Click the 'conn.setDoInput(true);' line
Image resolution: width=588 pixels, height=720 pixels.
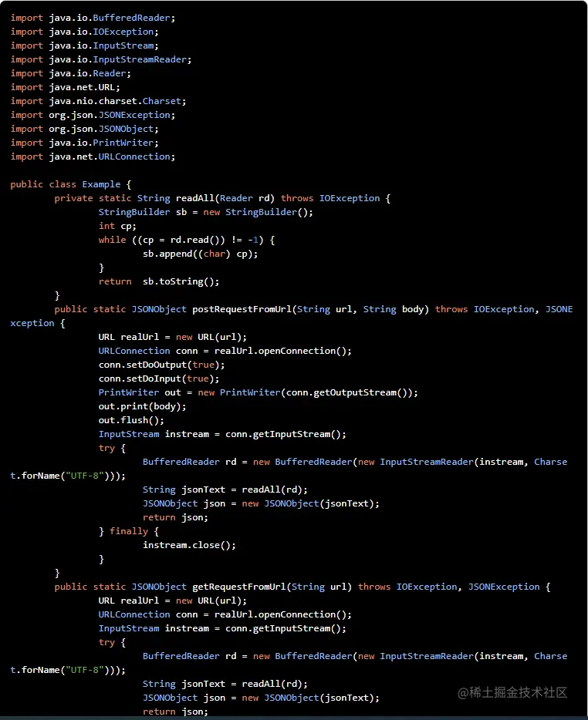click(x=159, y=379)
